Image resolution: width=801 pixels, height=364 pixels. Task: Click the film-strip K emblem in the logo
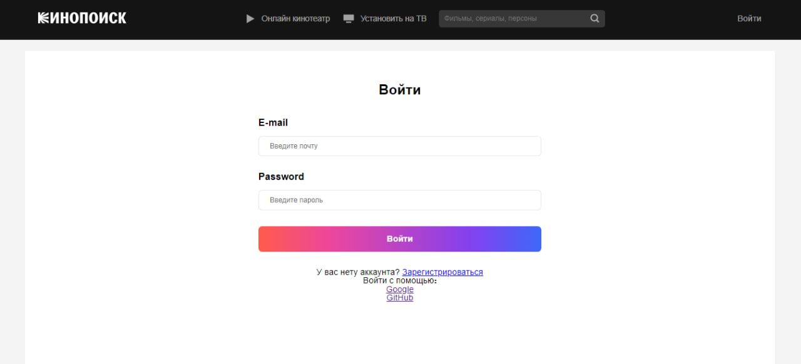(x=43, y=18)
